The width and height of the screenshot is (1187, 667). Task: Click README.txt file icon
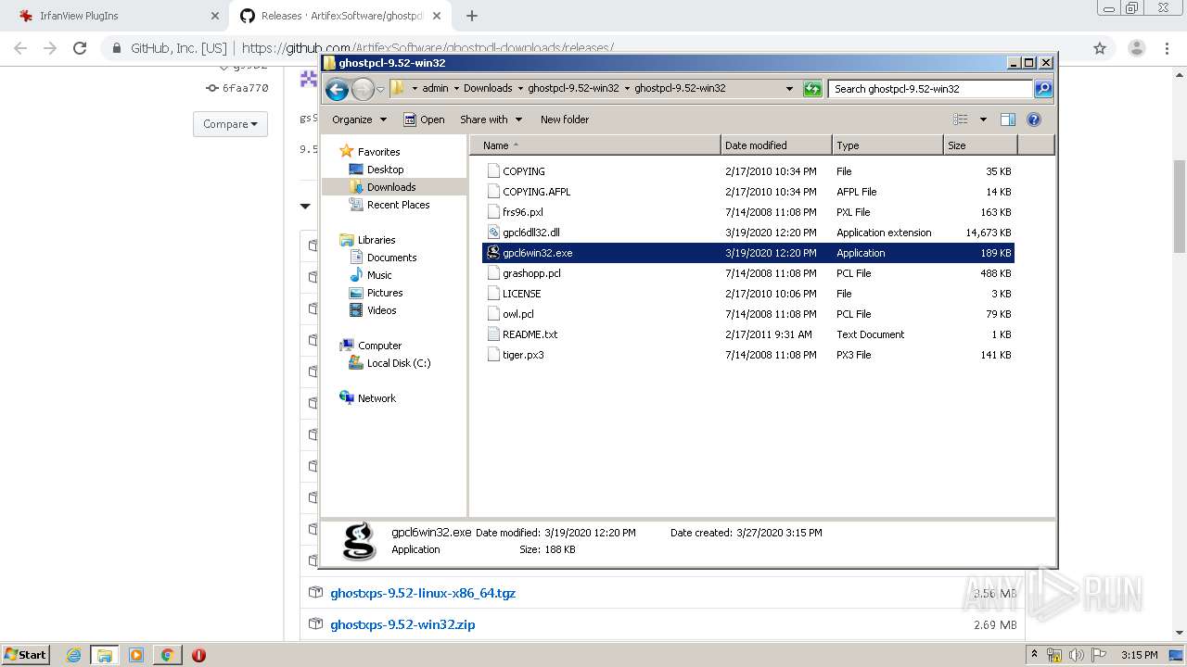pos(493,334)
